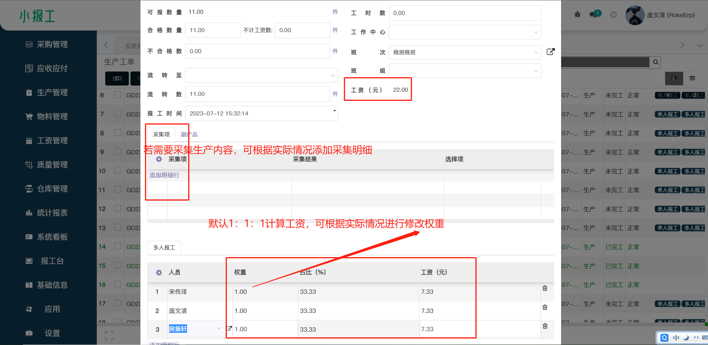Click 添加明细行 link under 采集项
708x345 pixels.
[x=164, y=175]
